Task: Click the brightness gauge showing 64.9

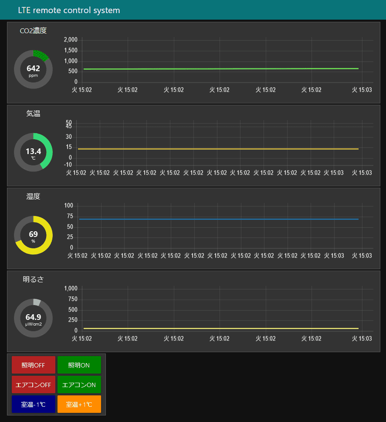Action: (33, 319)
